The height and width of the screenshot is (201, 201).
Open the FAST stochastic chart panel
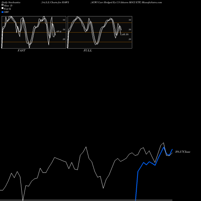[34, 32]
